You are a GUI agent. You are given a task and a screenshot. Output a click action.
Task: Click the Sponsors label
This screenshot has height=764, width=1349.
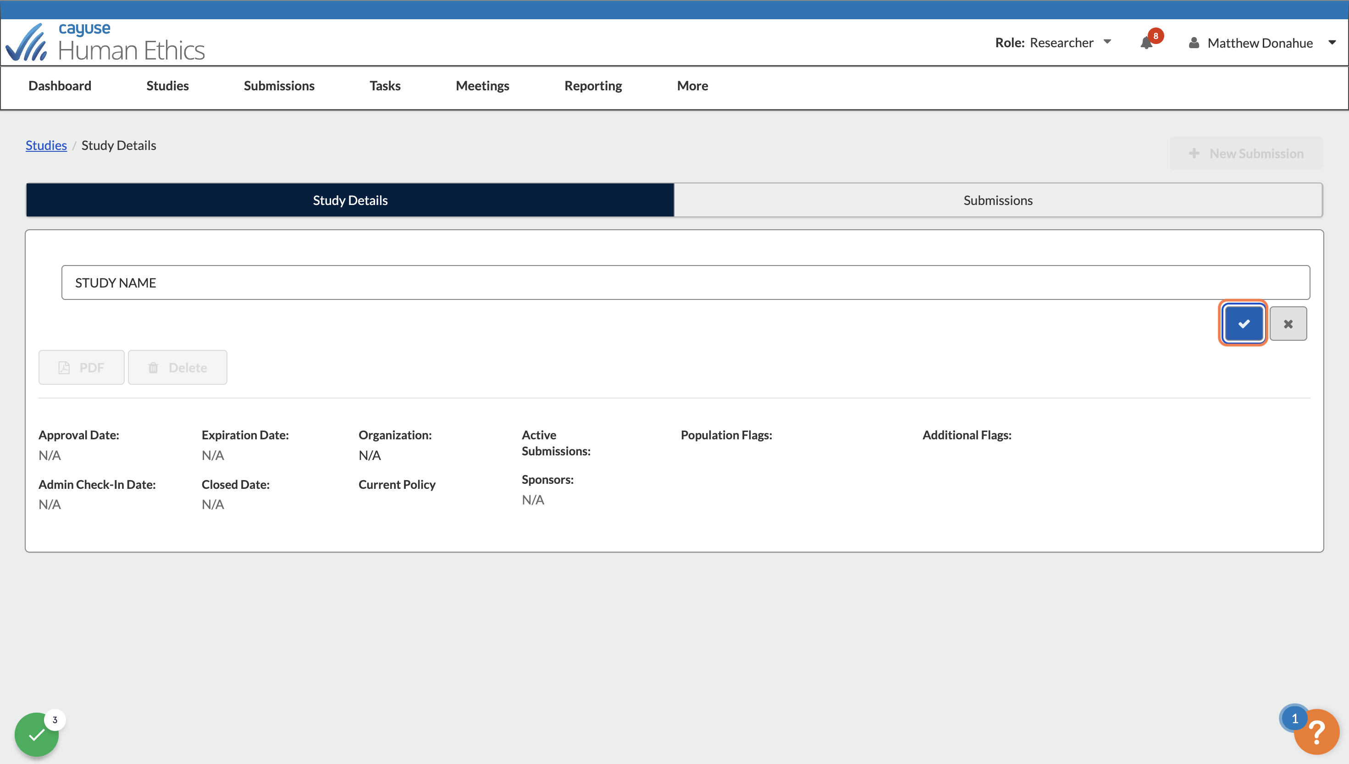click(x=547, y=480)
